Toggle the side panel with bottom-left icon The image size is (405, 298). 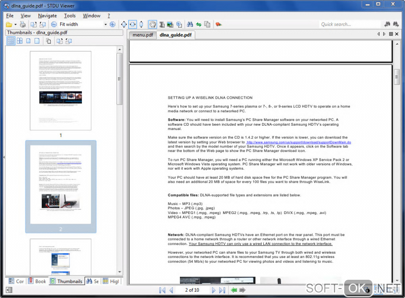click(x=9, y=290)
